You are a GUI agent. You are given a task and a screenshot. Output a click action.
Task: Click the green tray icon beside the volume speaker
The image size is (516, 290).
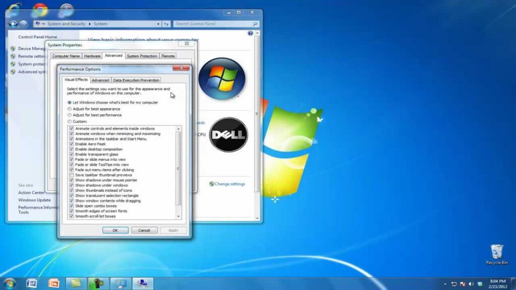(480, 284)
